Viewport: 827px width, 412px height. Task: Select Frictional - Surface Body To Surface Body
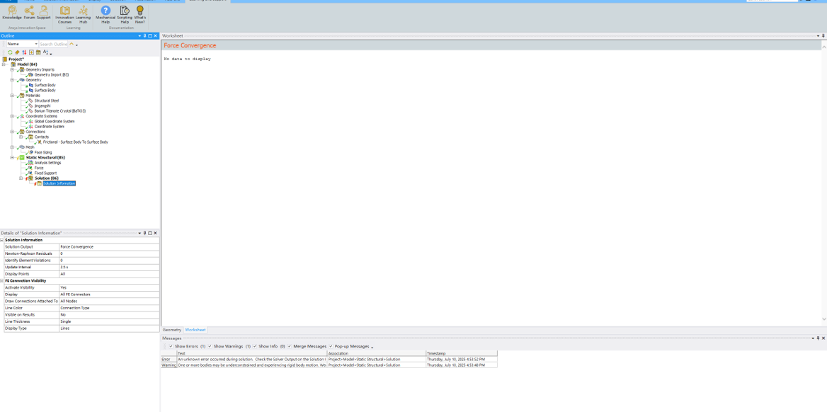(x=76, y=142)
